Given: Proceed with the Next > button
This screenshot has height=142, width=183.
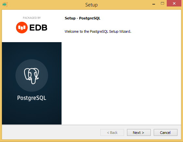Looking at the screenshot, I should pos(139,133).
